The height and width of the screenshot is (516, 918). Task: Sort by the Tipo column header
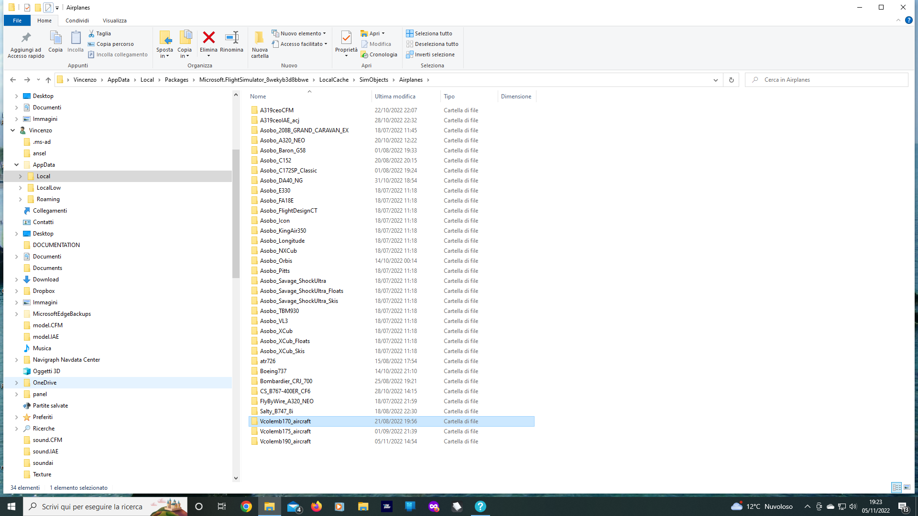pos(469,97)
